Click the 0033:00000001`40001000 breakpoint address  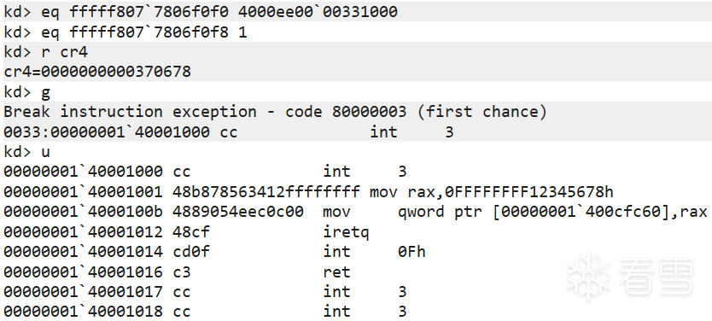[x=106, y=131]
